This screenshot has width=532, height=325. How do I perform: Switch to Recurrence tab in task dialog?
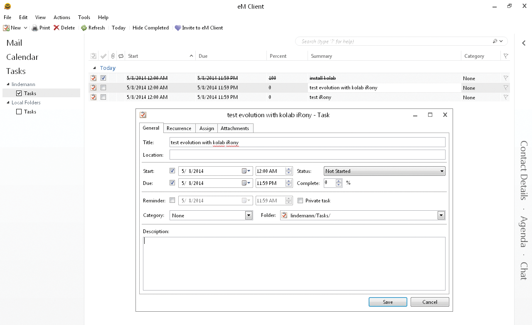point(179,128)
